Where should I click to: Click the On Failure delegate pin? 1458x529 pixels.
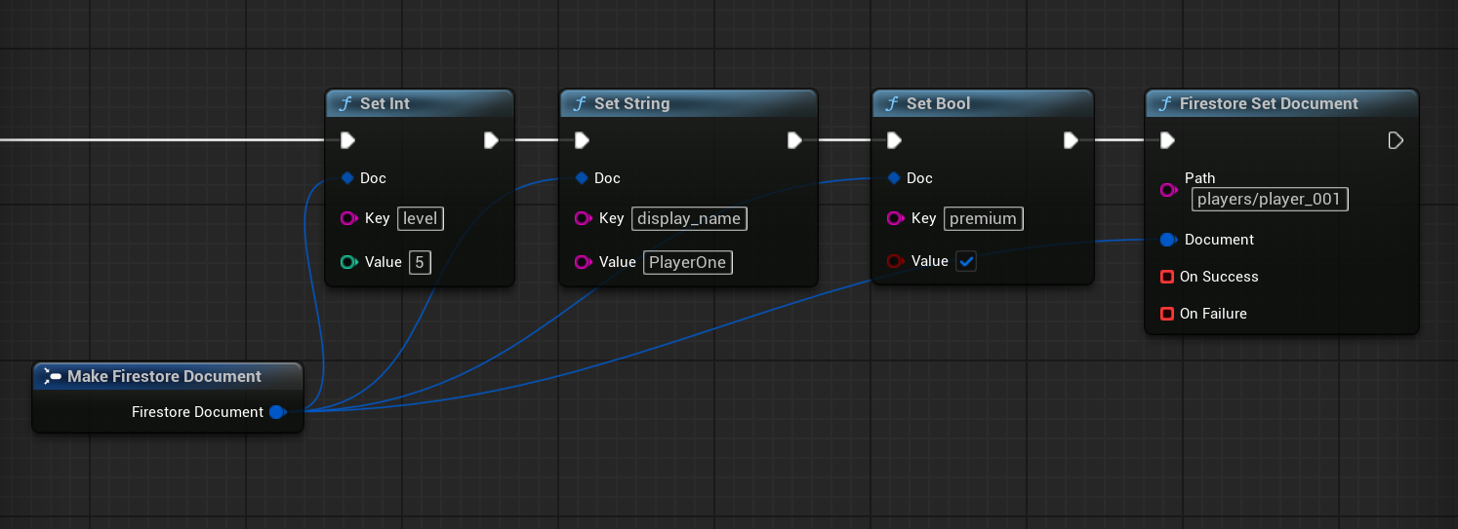pyautogui.click(x=1166, y=314)
